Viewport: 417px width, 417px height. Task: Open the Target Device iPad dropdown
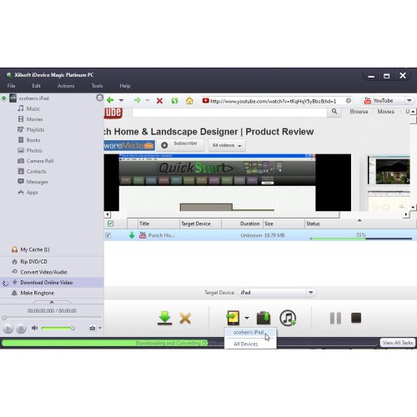coord(310,293)
